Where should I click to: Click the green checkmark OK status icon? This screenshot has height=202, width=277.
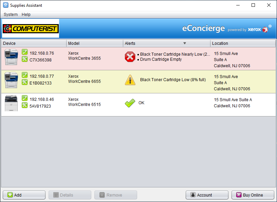pyautogui.click(x=130, y=103)
